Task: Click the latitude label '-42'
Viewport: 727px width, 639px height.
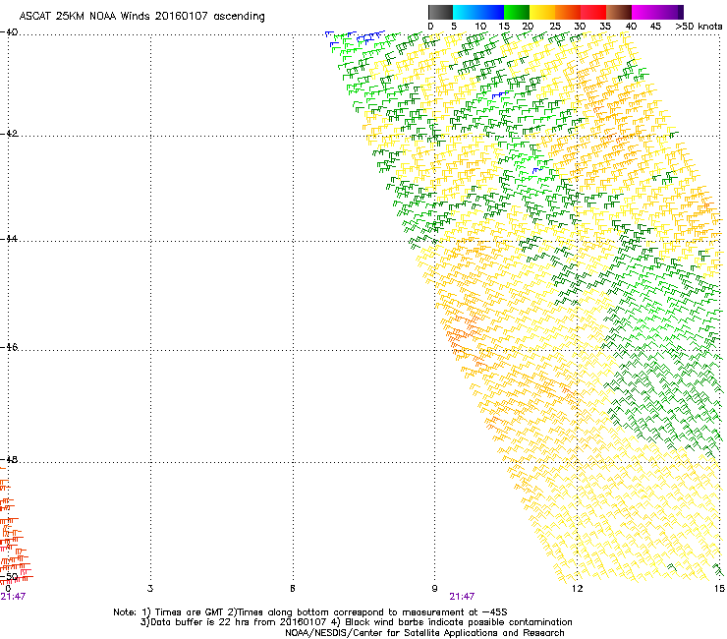Action: (x=9, y=134)
